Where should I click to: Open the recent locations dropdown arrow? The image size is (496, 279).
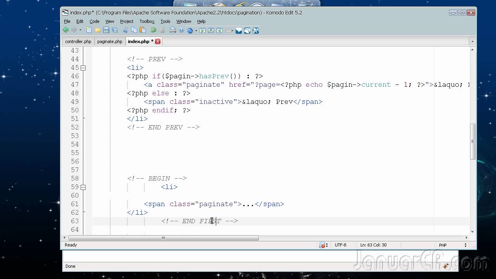pyautogui.click(x=80, y=30)
